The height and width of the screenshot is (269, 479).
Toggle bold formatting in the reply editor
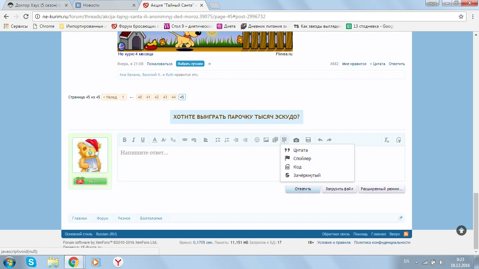click(124, 140)
